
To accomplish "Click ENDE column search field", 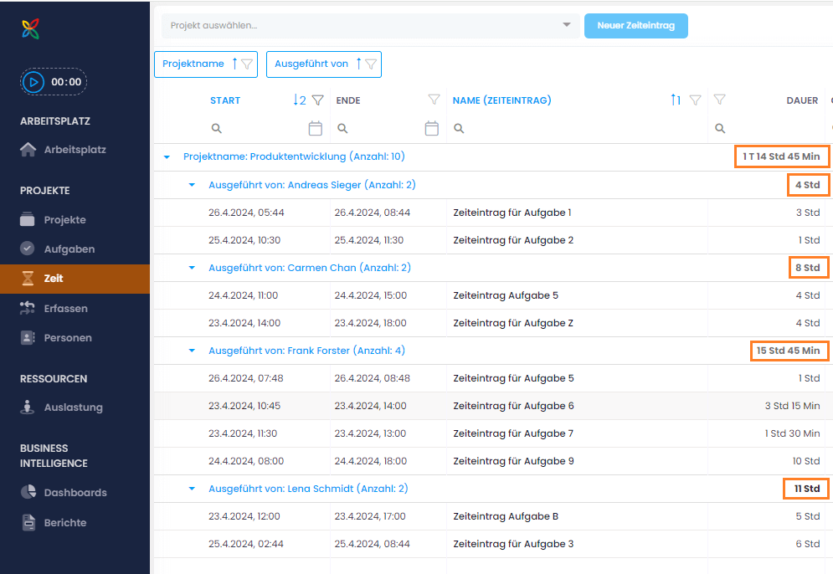I will (378, 129).
